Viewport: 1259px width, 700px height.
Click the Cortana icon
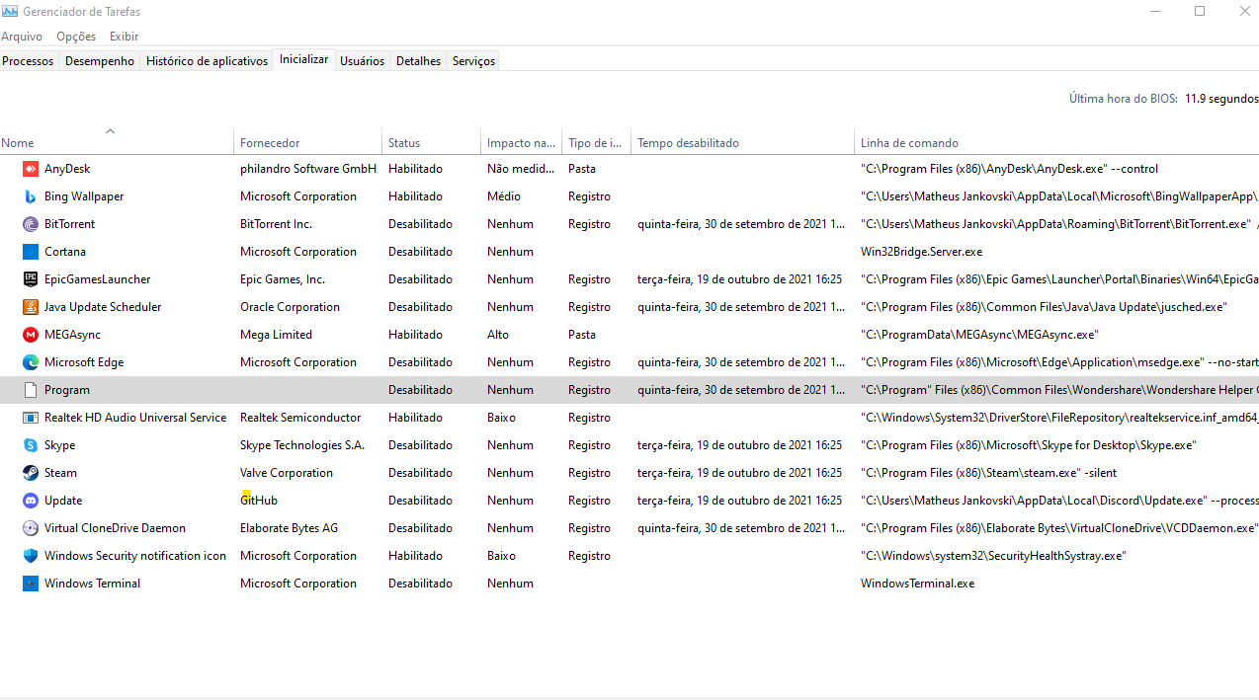pos(30,252)
